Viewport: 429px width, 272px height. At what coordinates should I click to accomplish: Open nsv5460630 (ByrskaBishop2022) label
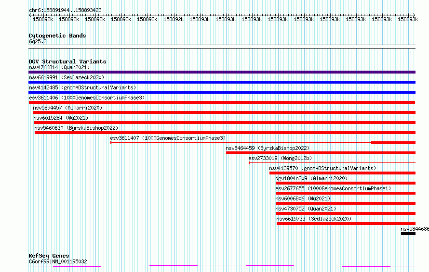click(76, 128)
